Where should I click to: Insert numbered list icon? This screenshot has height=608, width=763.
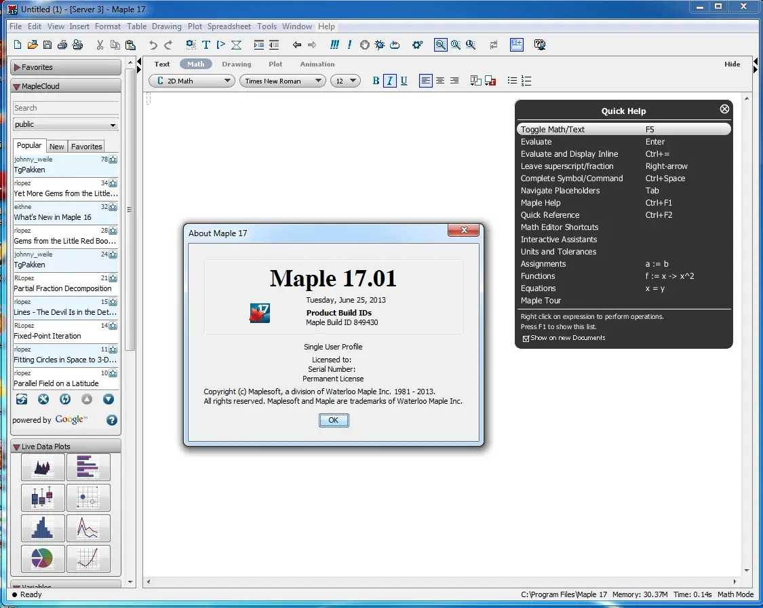[526, 80]
